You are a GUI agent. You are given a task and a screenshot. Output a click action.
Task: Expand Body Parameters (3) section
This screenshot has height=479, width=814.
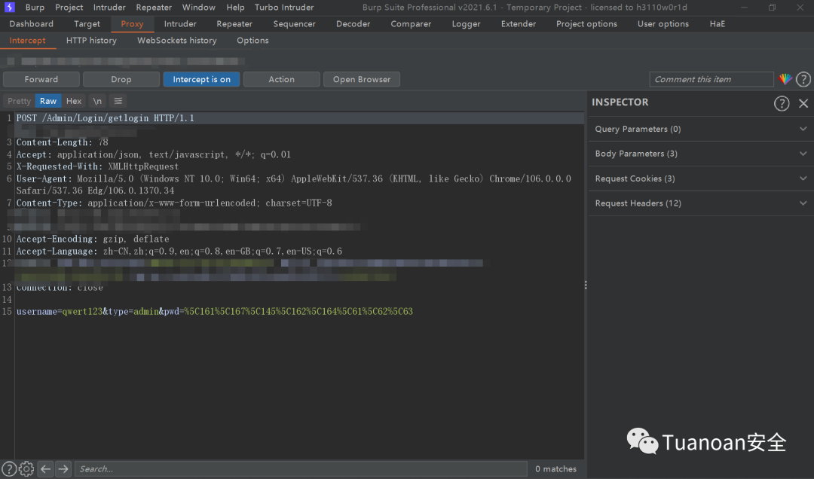tap(701, 154)
